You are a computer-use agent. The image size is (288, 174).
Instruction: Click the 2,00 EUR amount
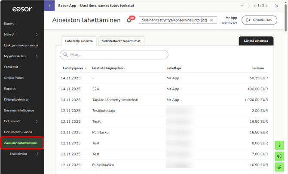(x=260, y=111)
